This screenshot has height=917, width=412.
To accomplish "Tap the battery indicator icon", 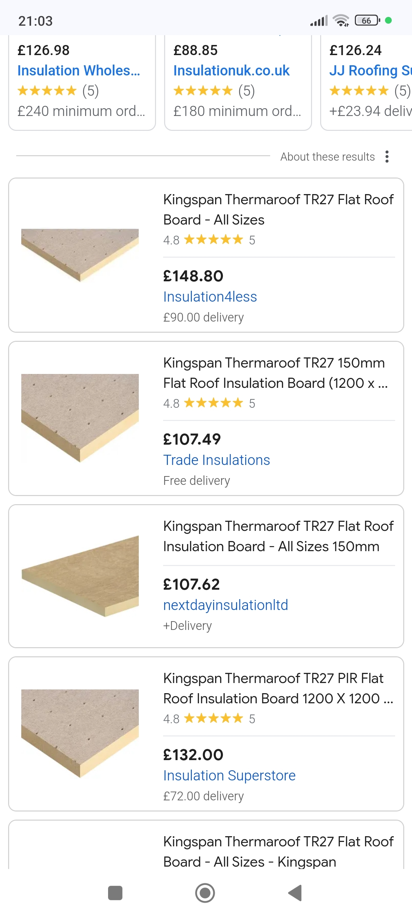I will point(367,21).
